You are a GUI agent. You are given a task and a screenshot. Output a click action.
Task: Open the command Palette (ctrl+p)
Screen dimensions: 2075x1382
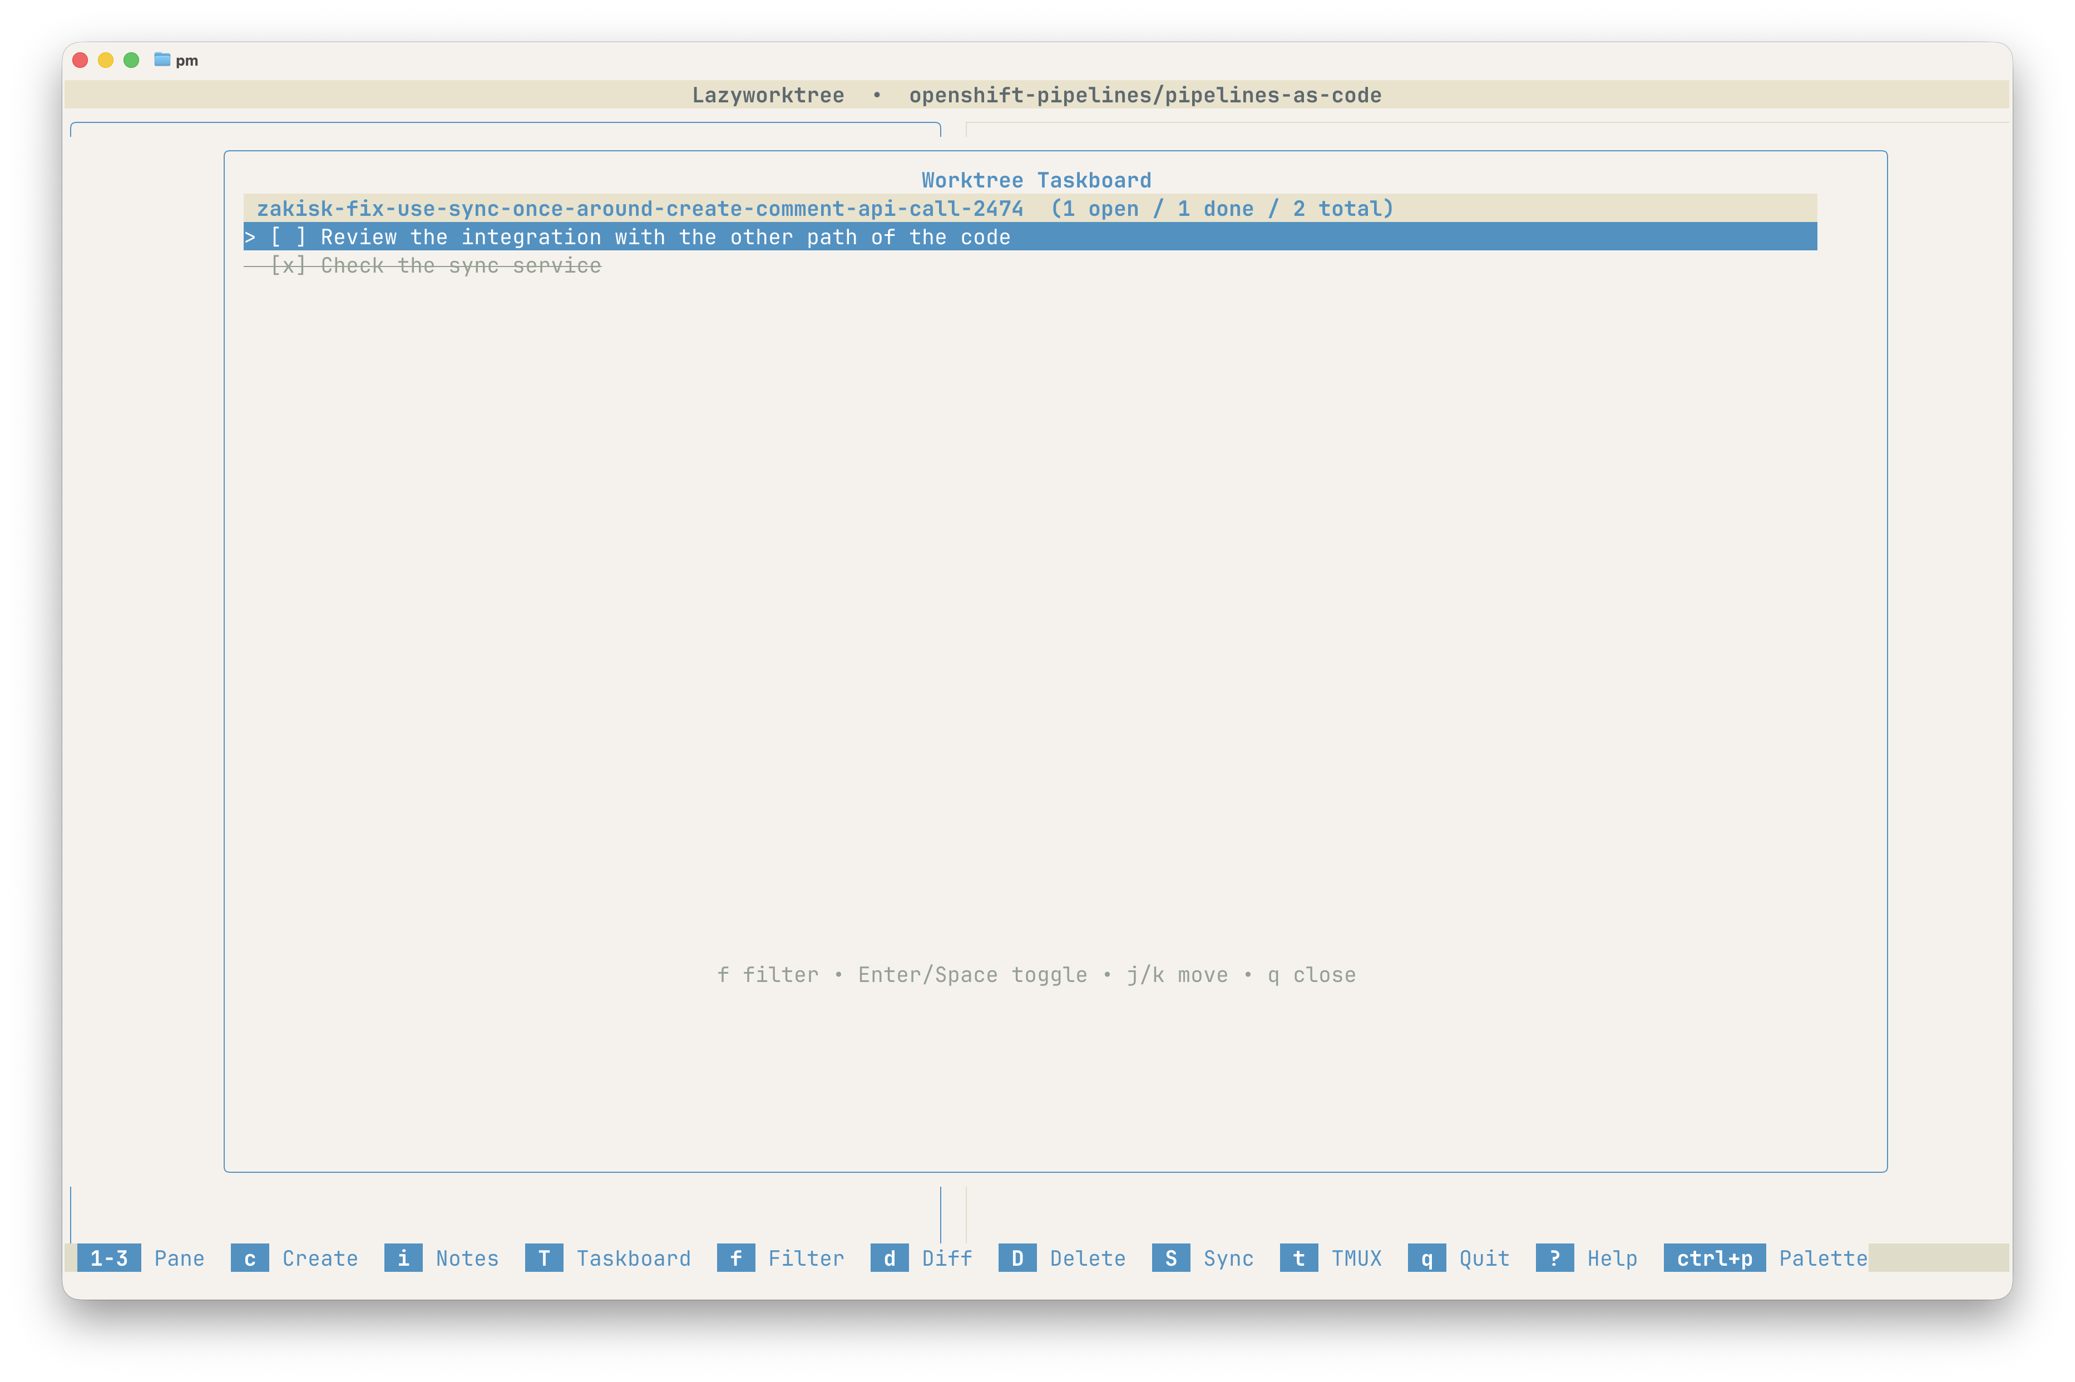tap(1715, 1258)
